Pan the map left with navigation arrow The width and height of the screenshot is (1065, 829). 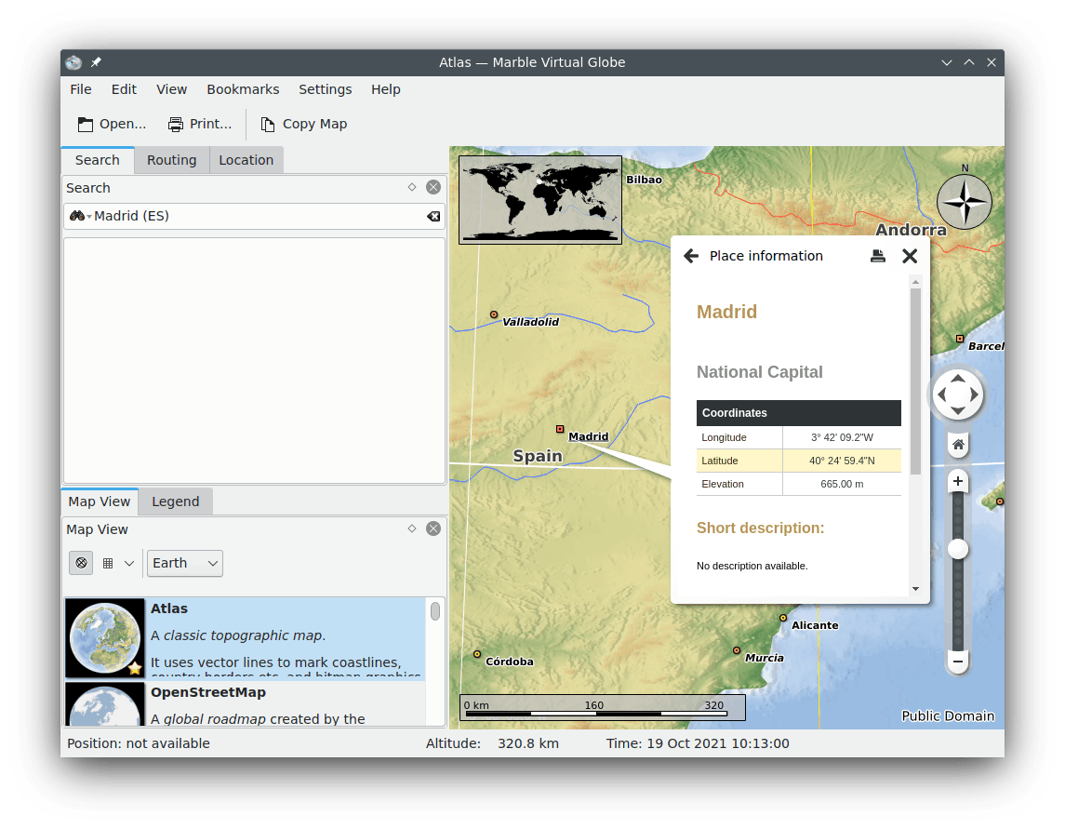click(941, 394)
